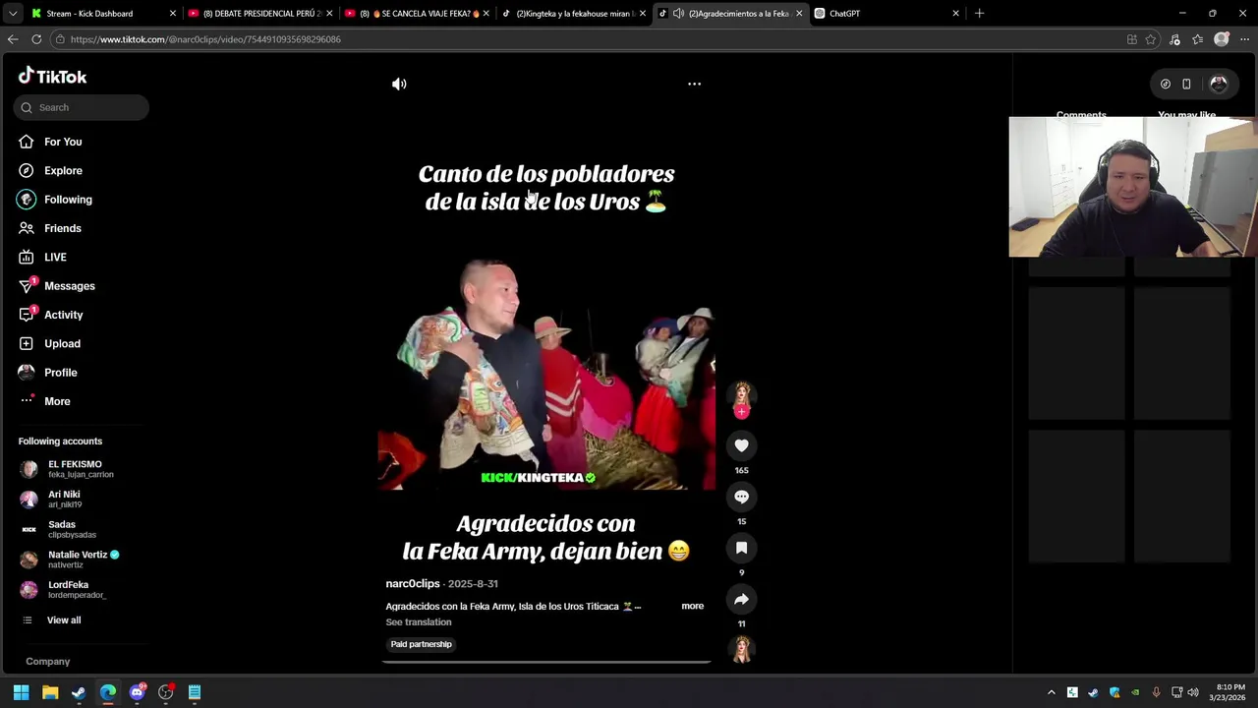Image resolution: width=1258 pixels, height=708 pixels.
Task: Open the three-dot options above the video
Action: tap(694, 84)
